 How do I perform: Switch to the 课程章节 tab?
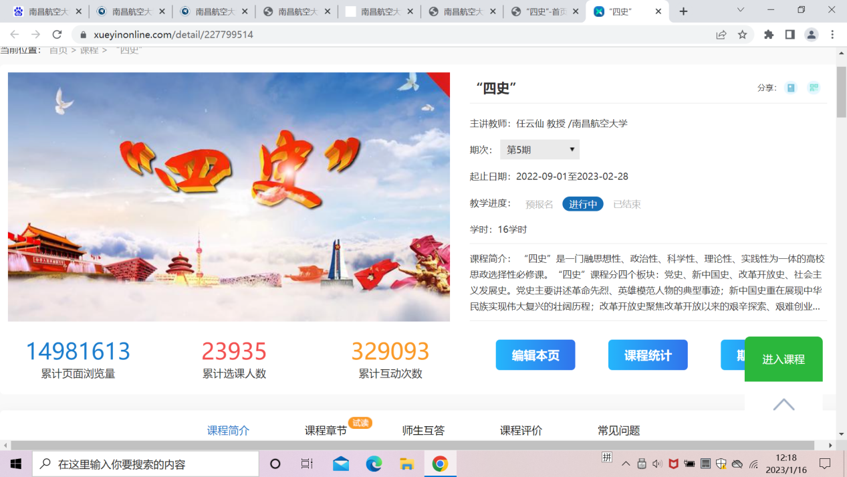pos(326,430)
